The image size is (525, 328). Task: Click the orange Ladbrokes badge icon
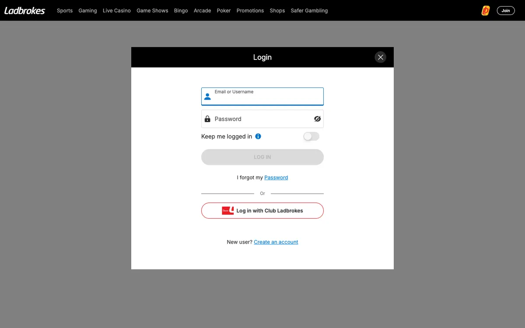click(x=486, y=10)
